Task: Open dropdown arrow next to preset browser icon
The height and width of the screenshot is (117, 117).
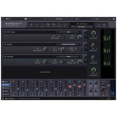Action: point(30,19)
